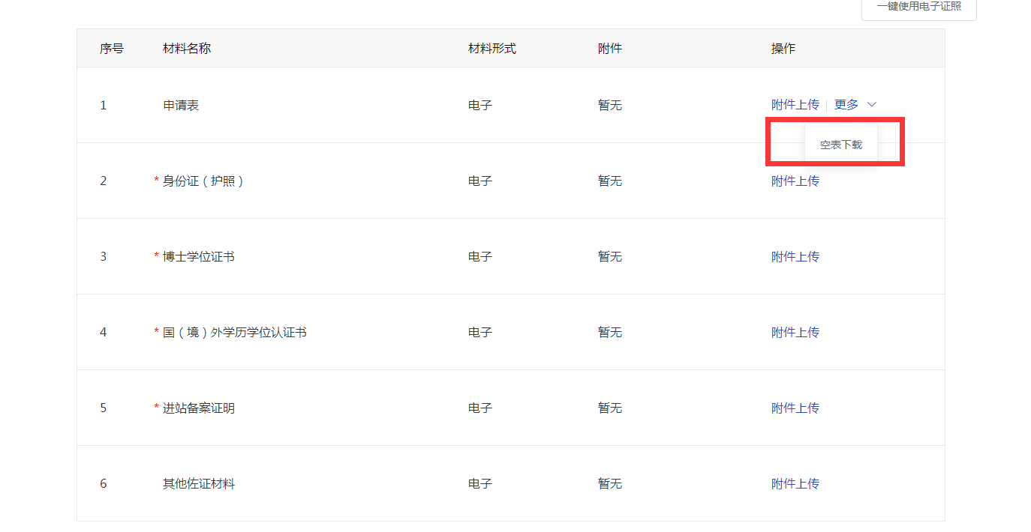Click the 材料形式 column header

(x=491, y=49)
